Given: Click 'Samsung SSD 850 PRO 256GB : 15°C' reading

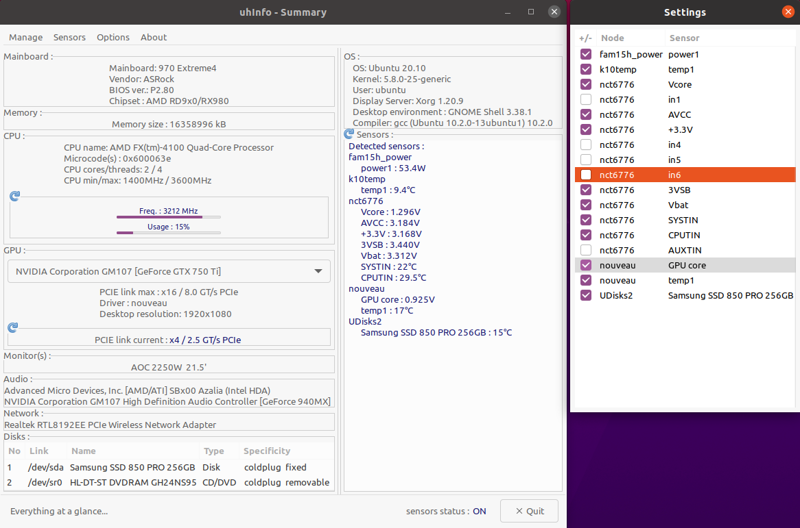Looking at the screenshot, I should pyautogui.click(x=436, y=332).
